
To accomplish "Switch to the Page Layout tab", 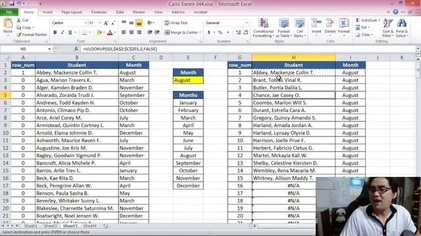I will click(72, 12).
